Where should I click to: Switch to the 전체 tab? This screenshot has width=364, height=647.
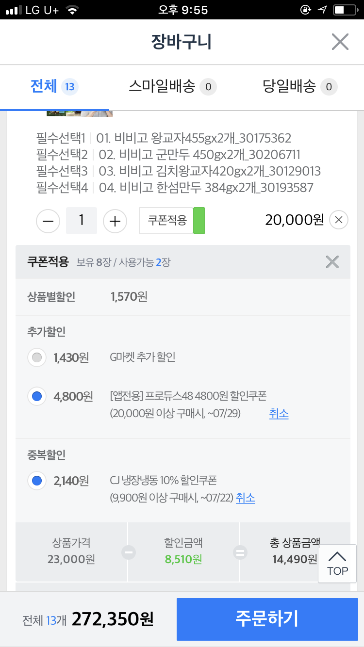pyautogui.click(x=54, y=87)
